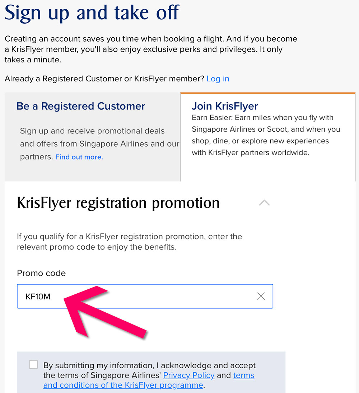Image resolution: width=359 pixels, height=393 pixels.
Task: Switch to the Be a Registered Customer tab
Action: click(x=81, y=106)
